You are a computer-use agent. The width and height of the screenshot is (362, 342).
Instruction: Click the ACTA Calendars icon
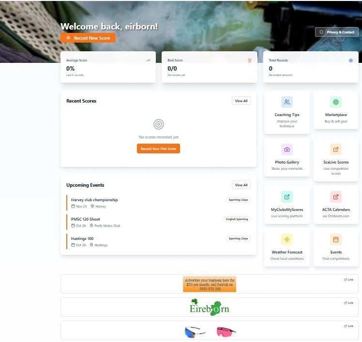[x=336, y=197]
